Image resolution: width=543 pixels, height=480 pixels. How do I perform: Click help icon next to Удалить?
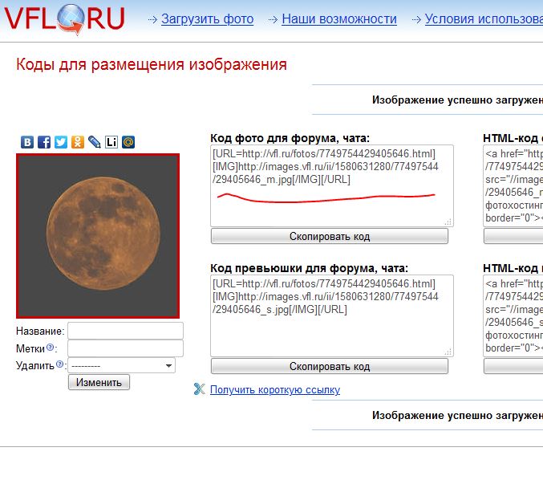pos(59,364)
